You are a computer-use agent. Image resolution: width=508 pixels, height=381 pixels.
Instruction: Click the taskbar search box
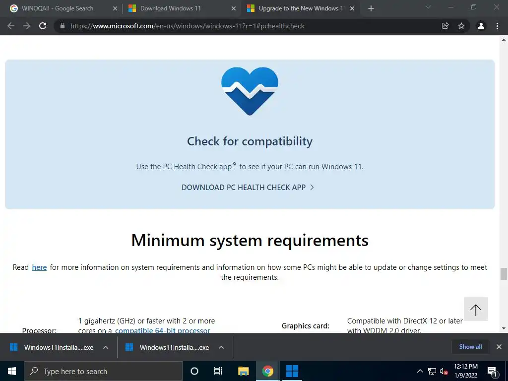[x=103, y=371]
